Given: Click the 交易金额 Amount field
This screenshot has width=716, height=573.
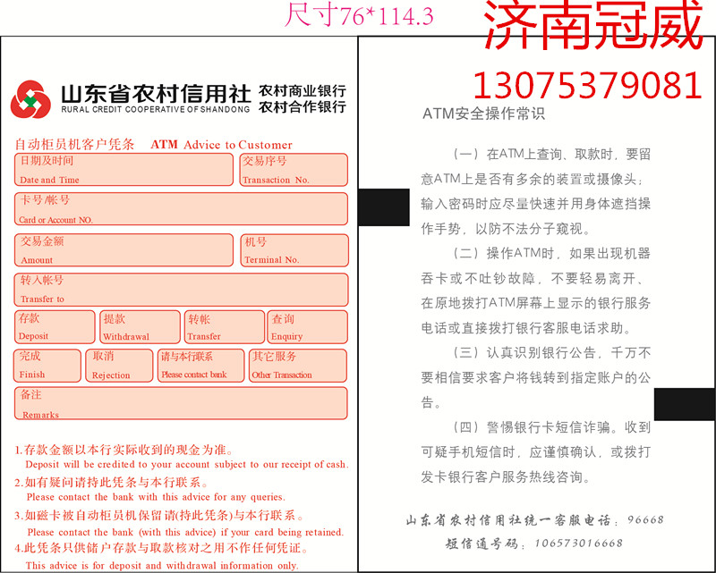Looking at the screenshot, I should click(124, 250).
